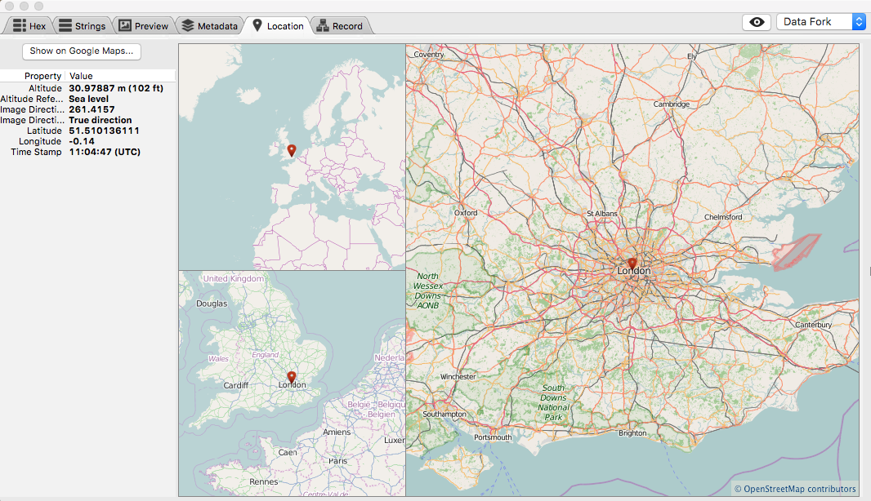Click the Show on Google Maps button
871x501 pixels.
pyautogui.click(x=81, y=51)
